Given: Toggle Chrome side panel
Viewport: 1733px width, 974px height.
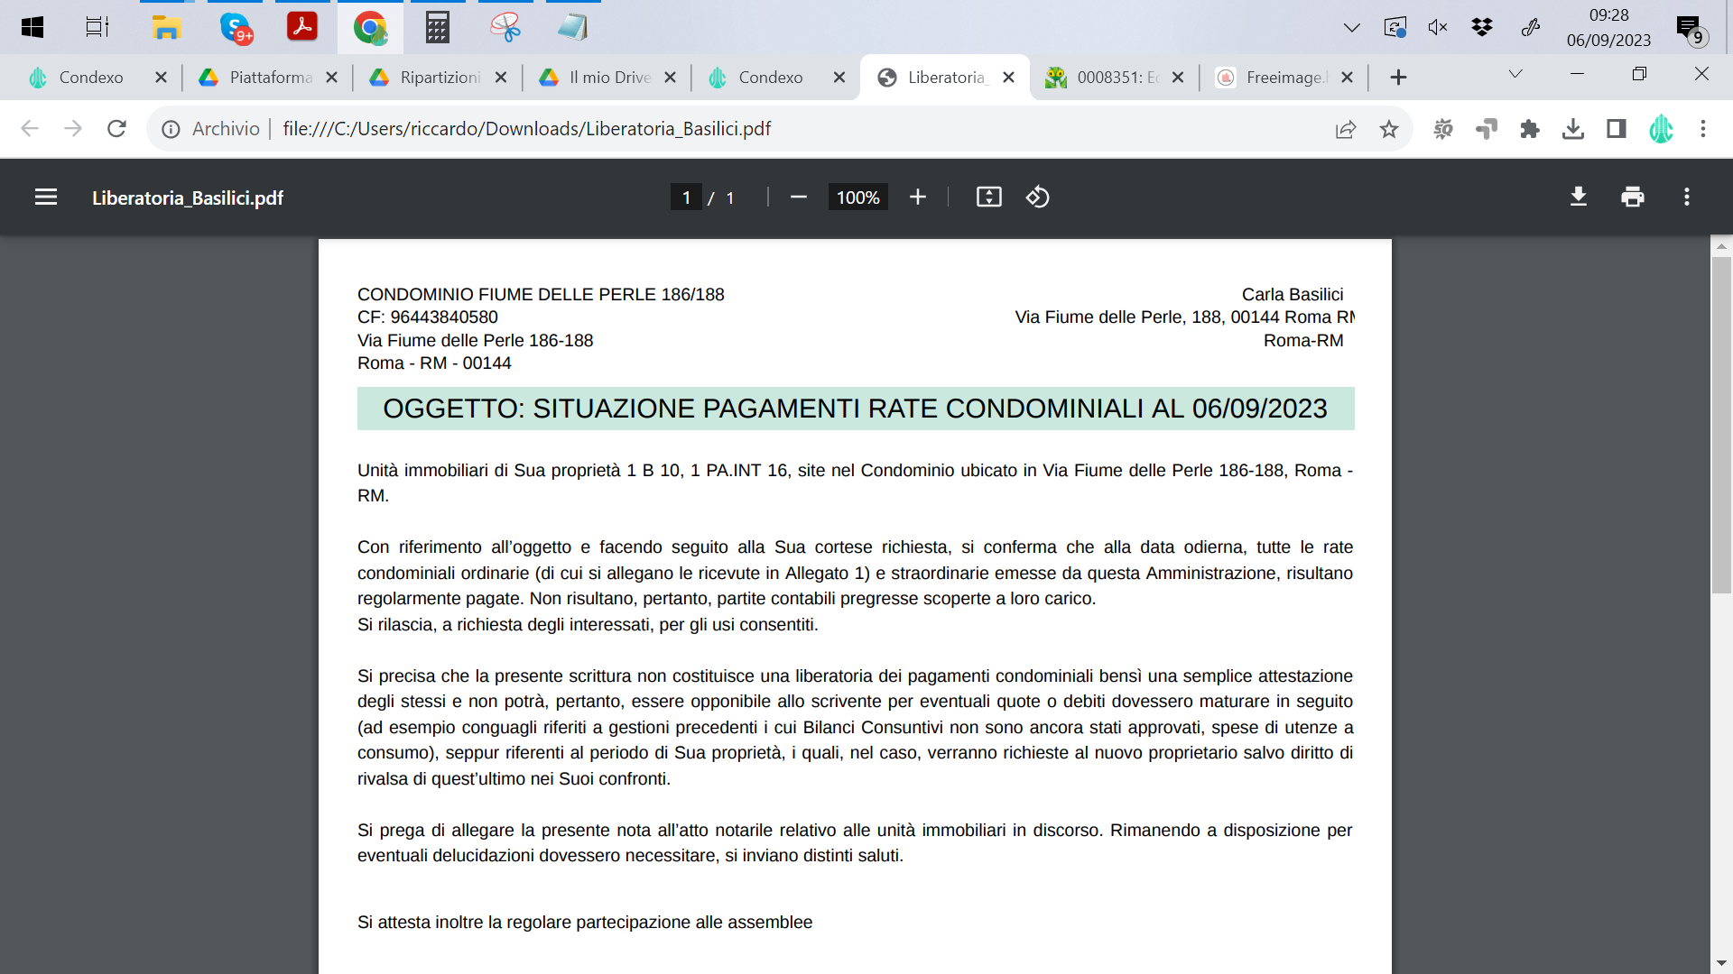Looking at the screenshot, I should (1617, 129).
